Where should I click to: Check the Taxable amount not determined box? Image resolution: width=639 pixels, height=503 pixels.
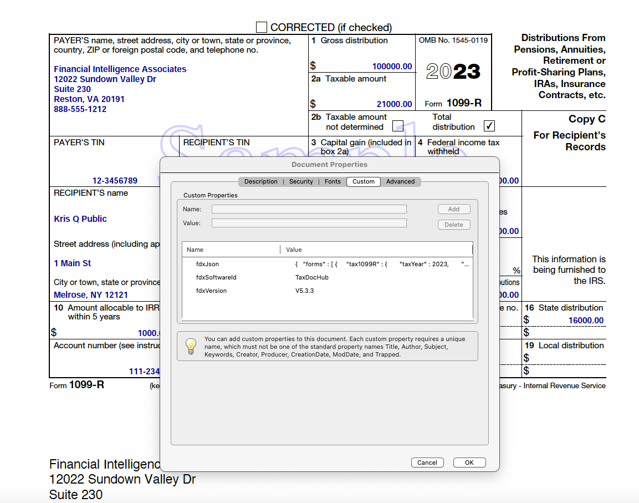tap(397, 126)
